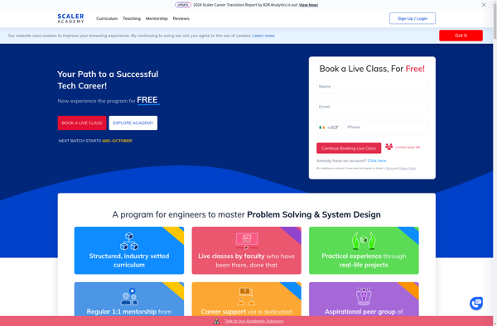
Task: Dismiss the announcement banner with the X
Action: click(x=484, y=5)
